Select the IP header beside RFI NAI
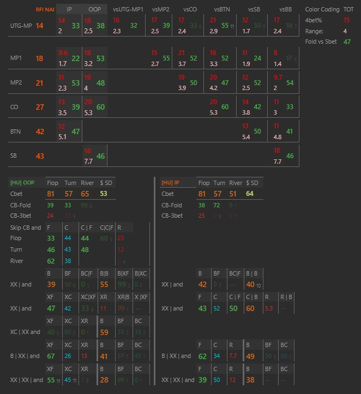 [69, 9]
